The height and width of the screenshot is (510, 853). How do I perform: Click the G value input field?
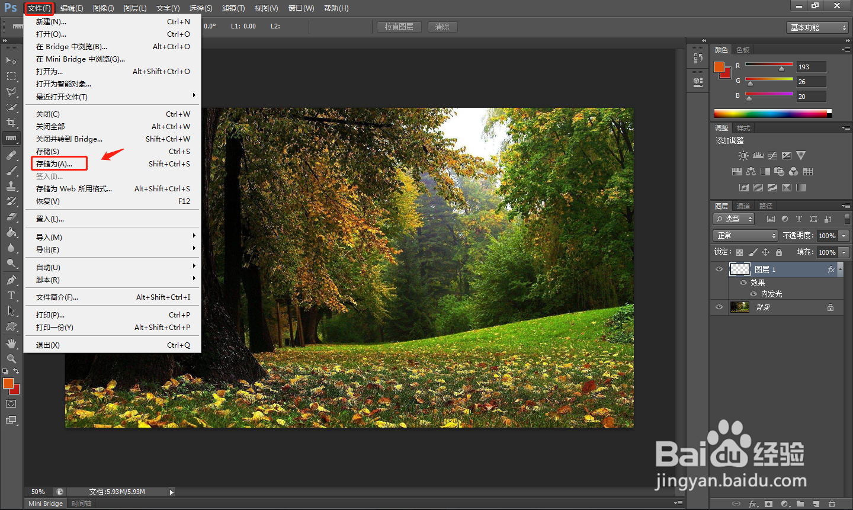click(811, 82)
